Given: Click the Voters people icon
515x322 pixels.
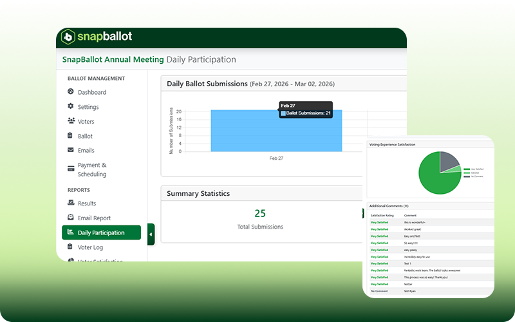Looking at the screenshot, I should (x=71, y=120).
